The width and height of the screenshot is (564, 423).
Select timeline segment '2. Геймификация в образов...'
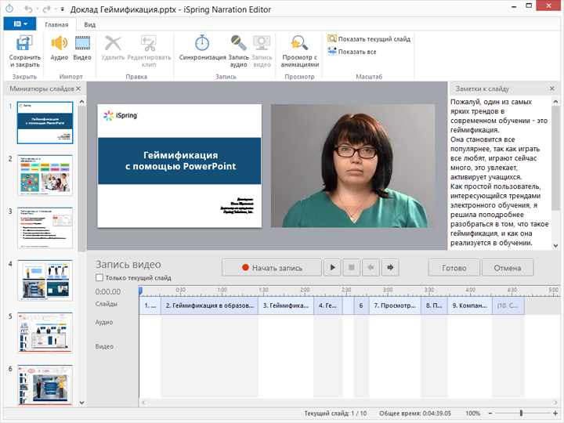(x=209, y=305)
